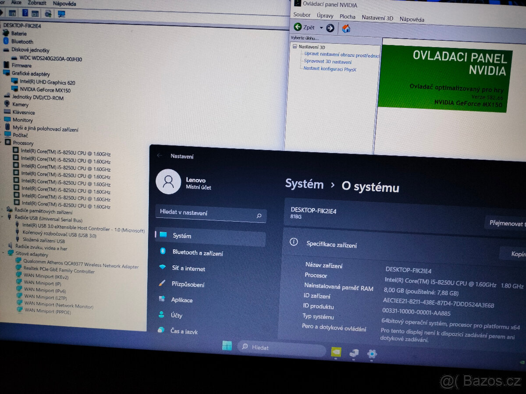The width and height of the screenshot is (526, 394).
Task: Click the Lenovo account avatar
Action: point(168,182)
